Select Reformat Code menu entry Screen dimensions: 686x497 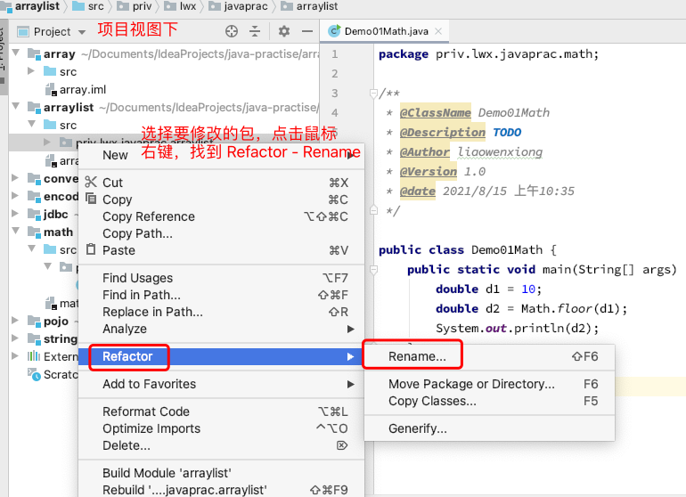pos(221,411)
